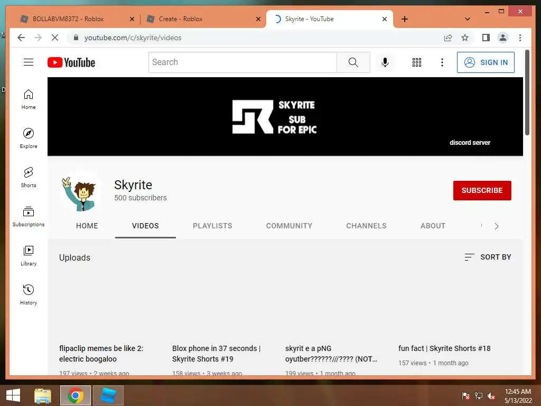This screenshot has width=541, height=406.
Task: Click the red Subscribe button
Action: coord(482,190)
